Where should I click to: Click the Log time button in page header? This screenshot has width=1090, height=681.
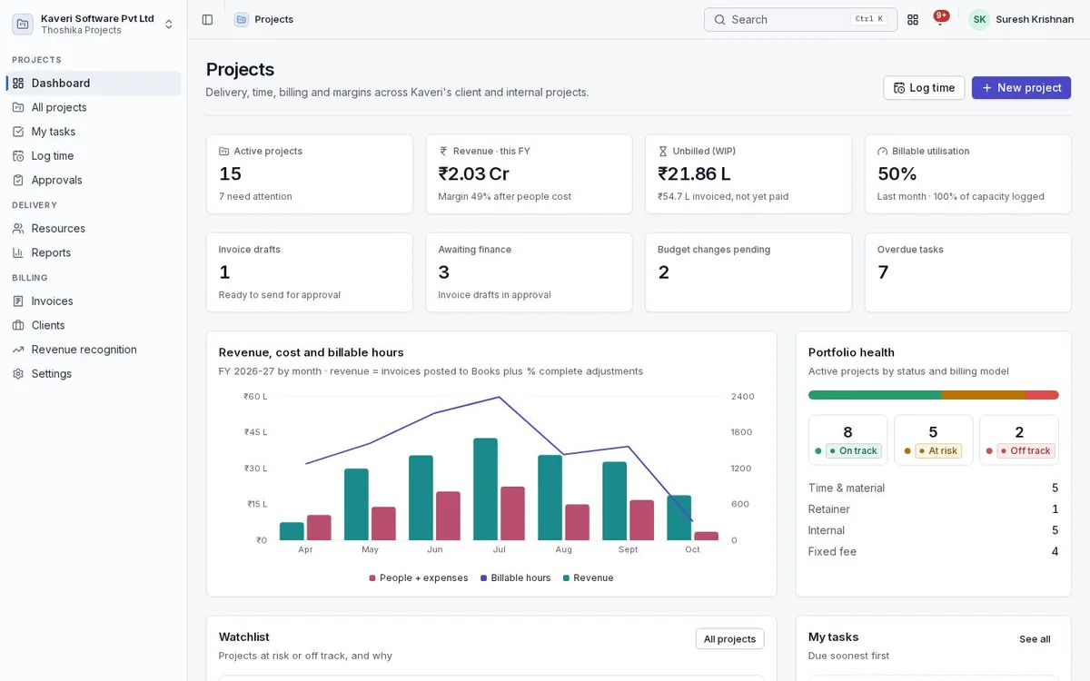pyautogui.click(x=924, y=88)
